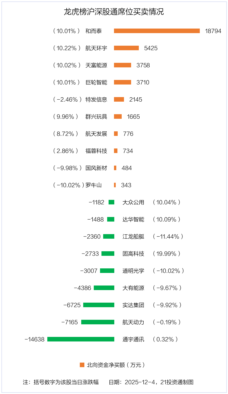
Task: Click the 和而泰 orange bar
Action: (x=157, y=31)
